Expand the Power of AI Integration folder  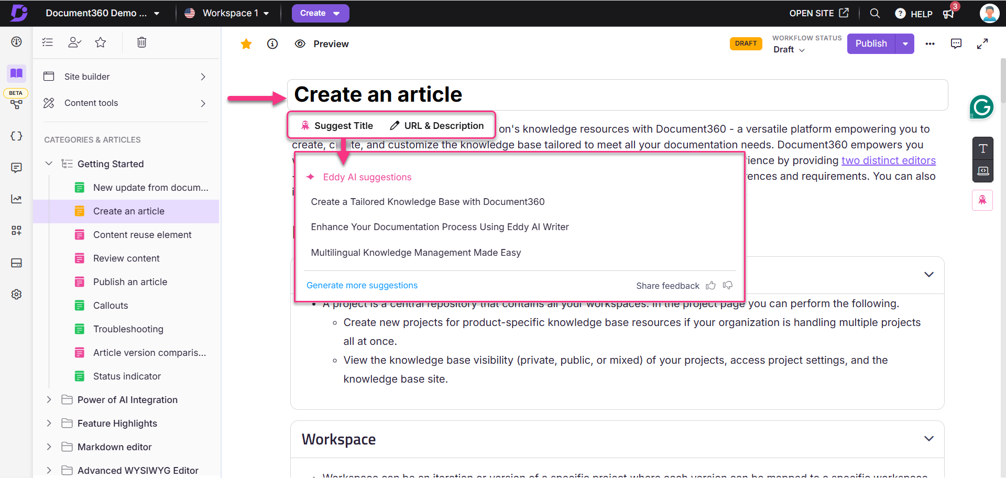(49, 399)
